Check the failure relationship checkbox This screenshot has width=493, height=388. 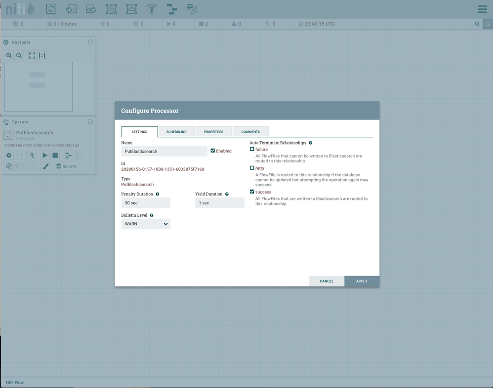[x=252, y=149]
